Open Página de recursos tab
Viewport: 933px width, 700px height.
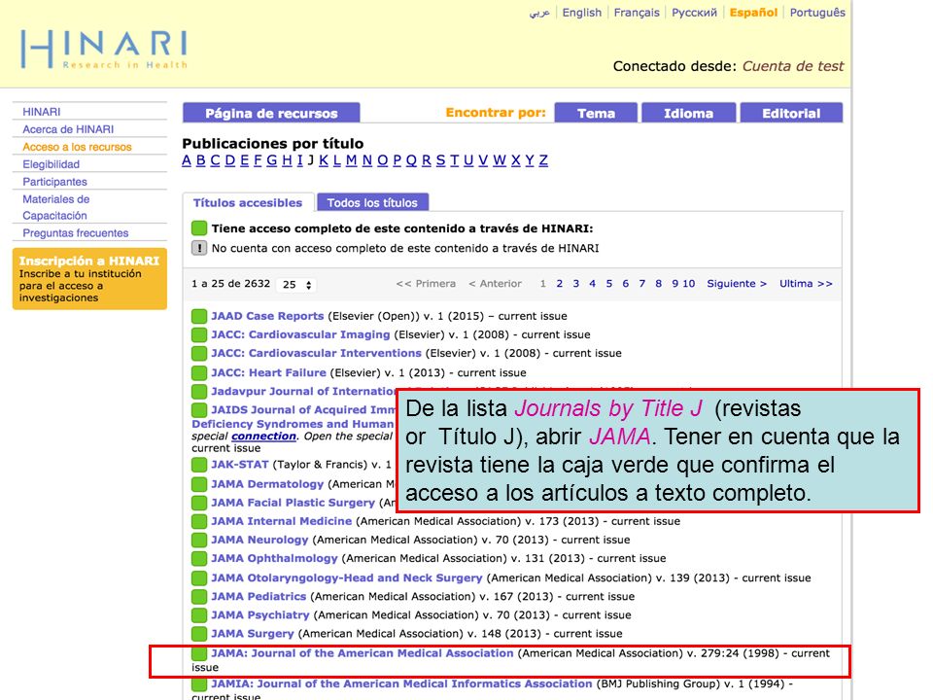(271, 113)
